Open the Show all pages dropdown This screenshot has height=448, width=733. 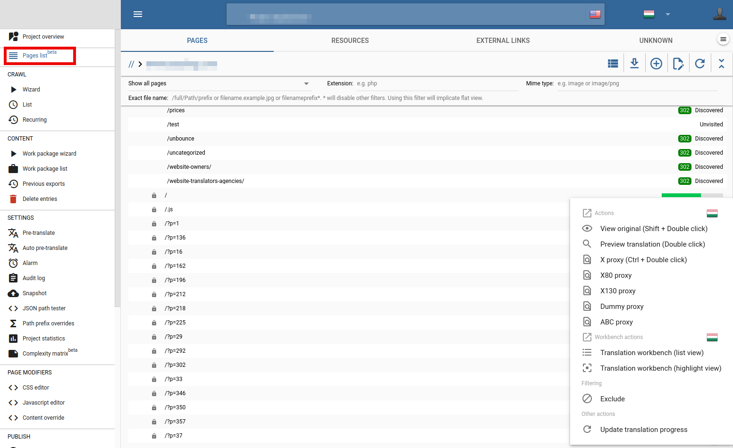(220, 83)
